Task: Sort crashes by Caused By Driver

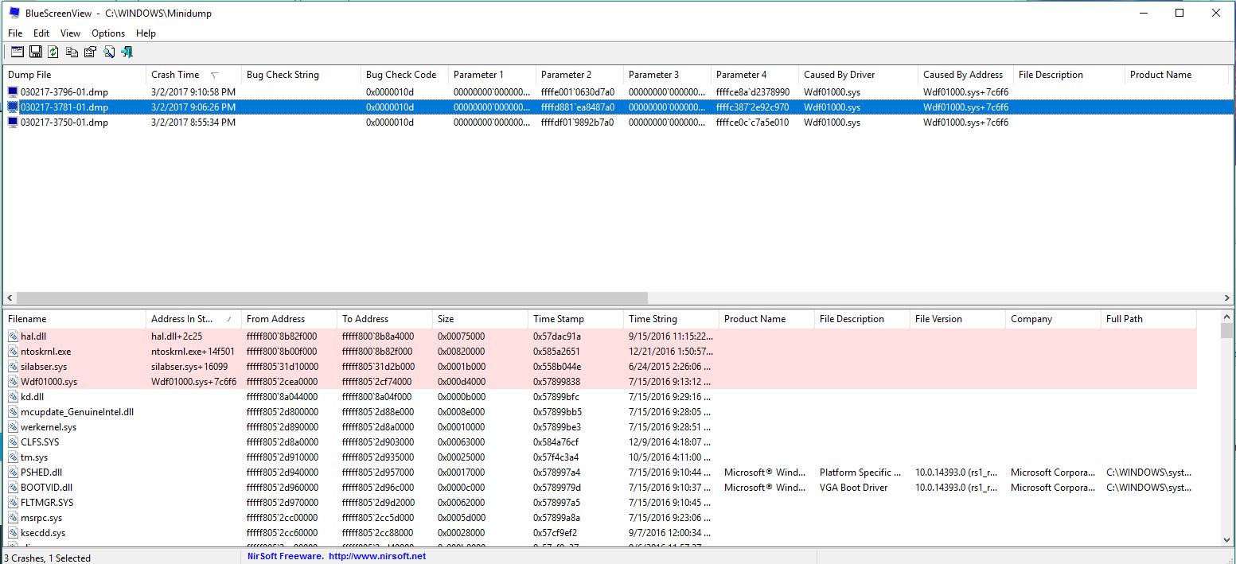Action: pyautogui.click(x=839, y=75)
